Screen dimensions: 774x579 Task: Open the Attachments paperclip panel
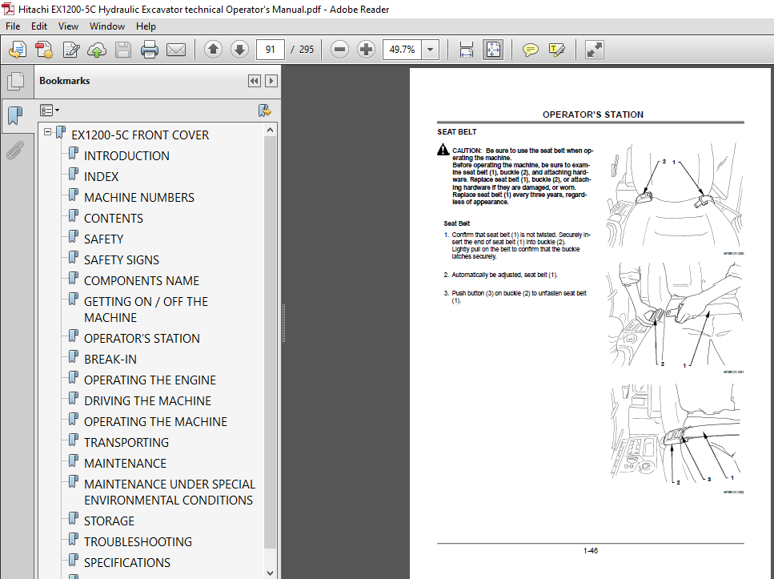click(x=15, y=151)
